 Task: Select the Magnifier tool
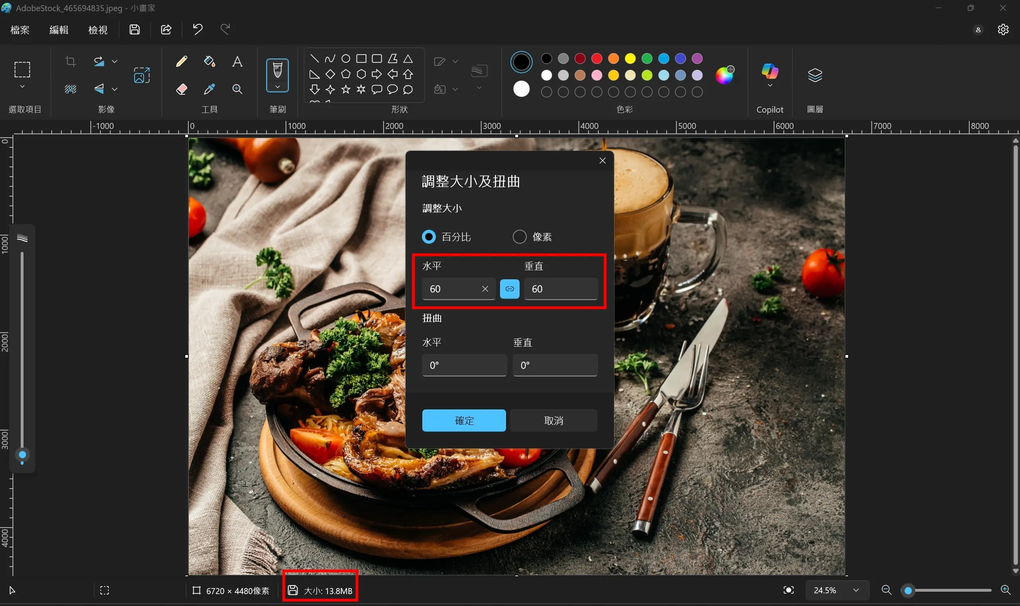coord(237,89)
